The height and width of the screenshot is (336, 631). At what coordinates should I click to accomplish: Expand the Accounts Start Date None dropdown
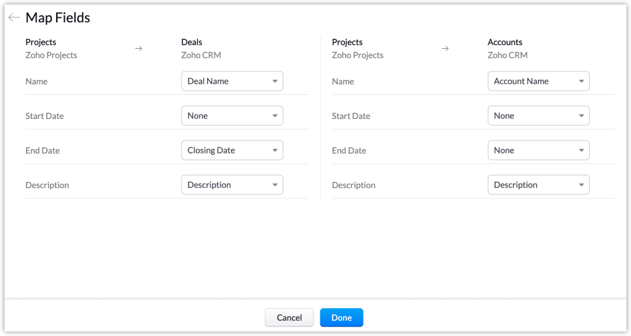pyautogui.click(x=538, y=116)
